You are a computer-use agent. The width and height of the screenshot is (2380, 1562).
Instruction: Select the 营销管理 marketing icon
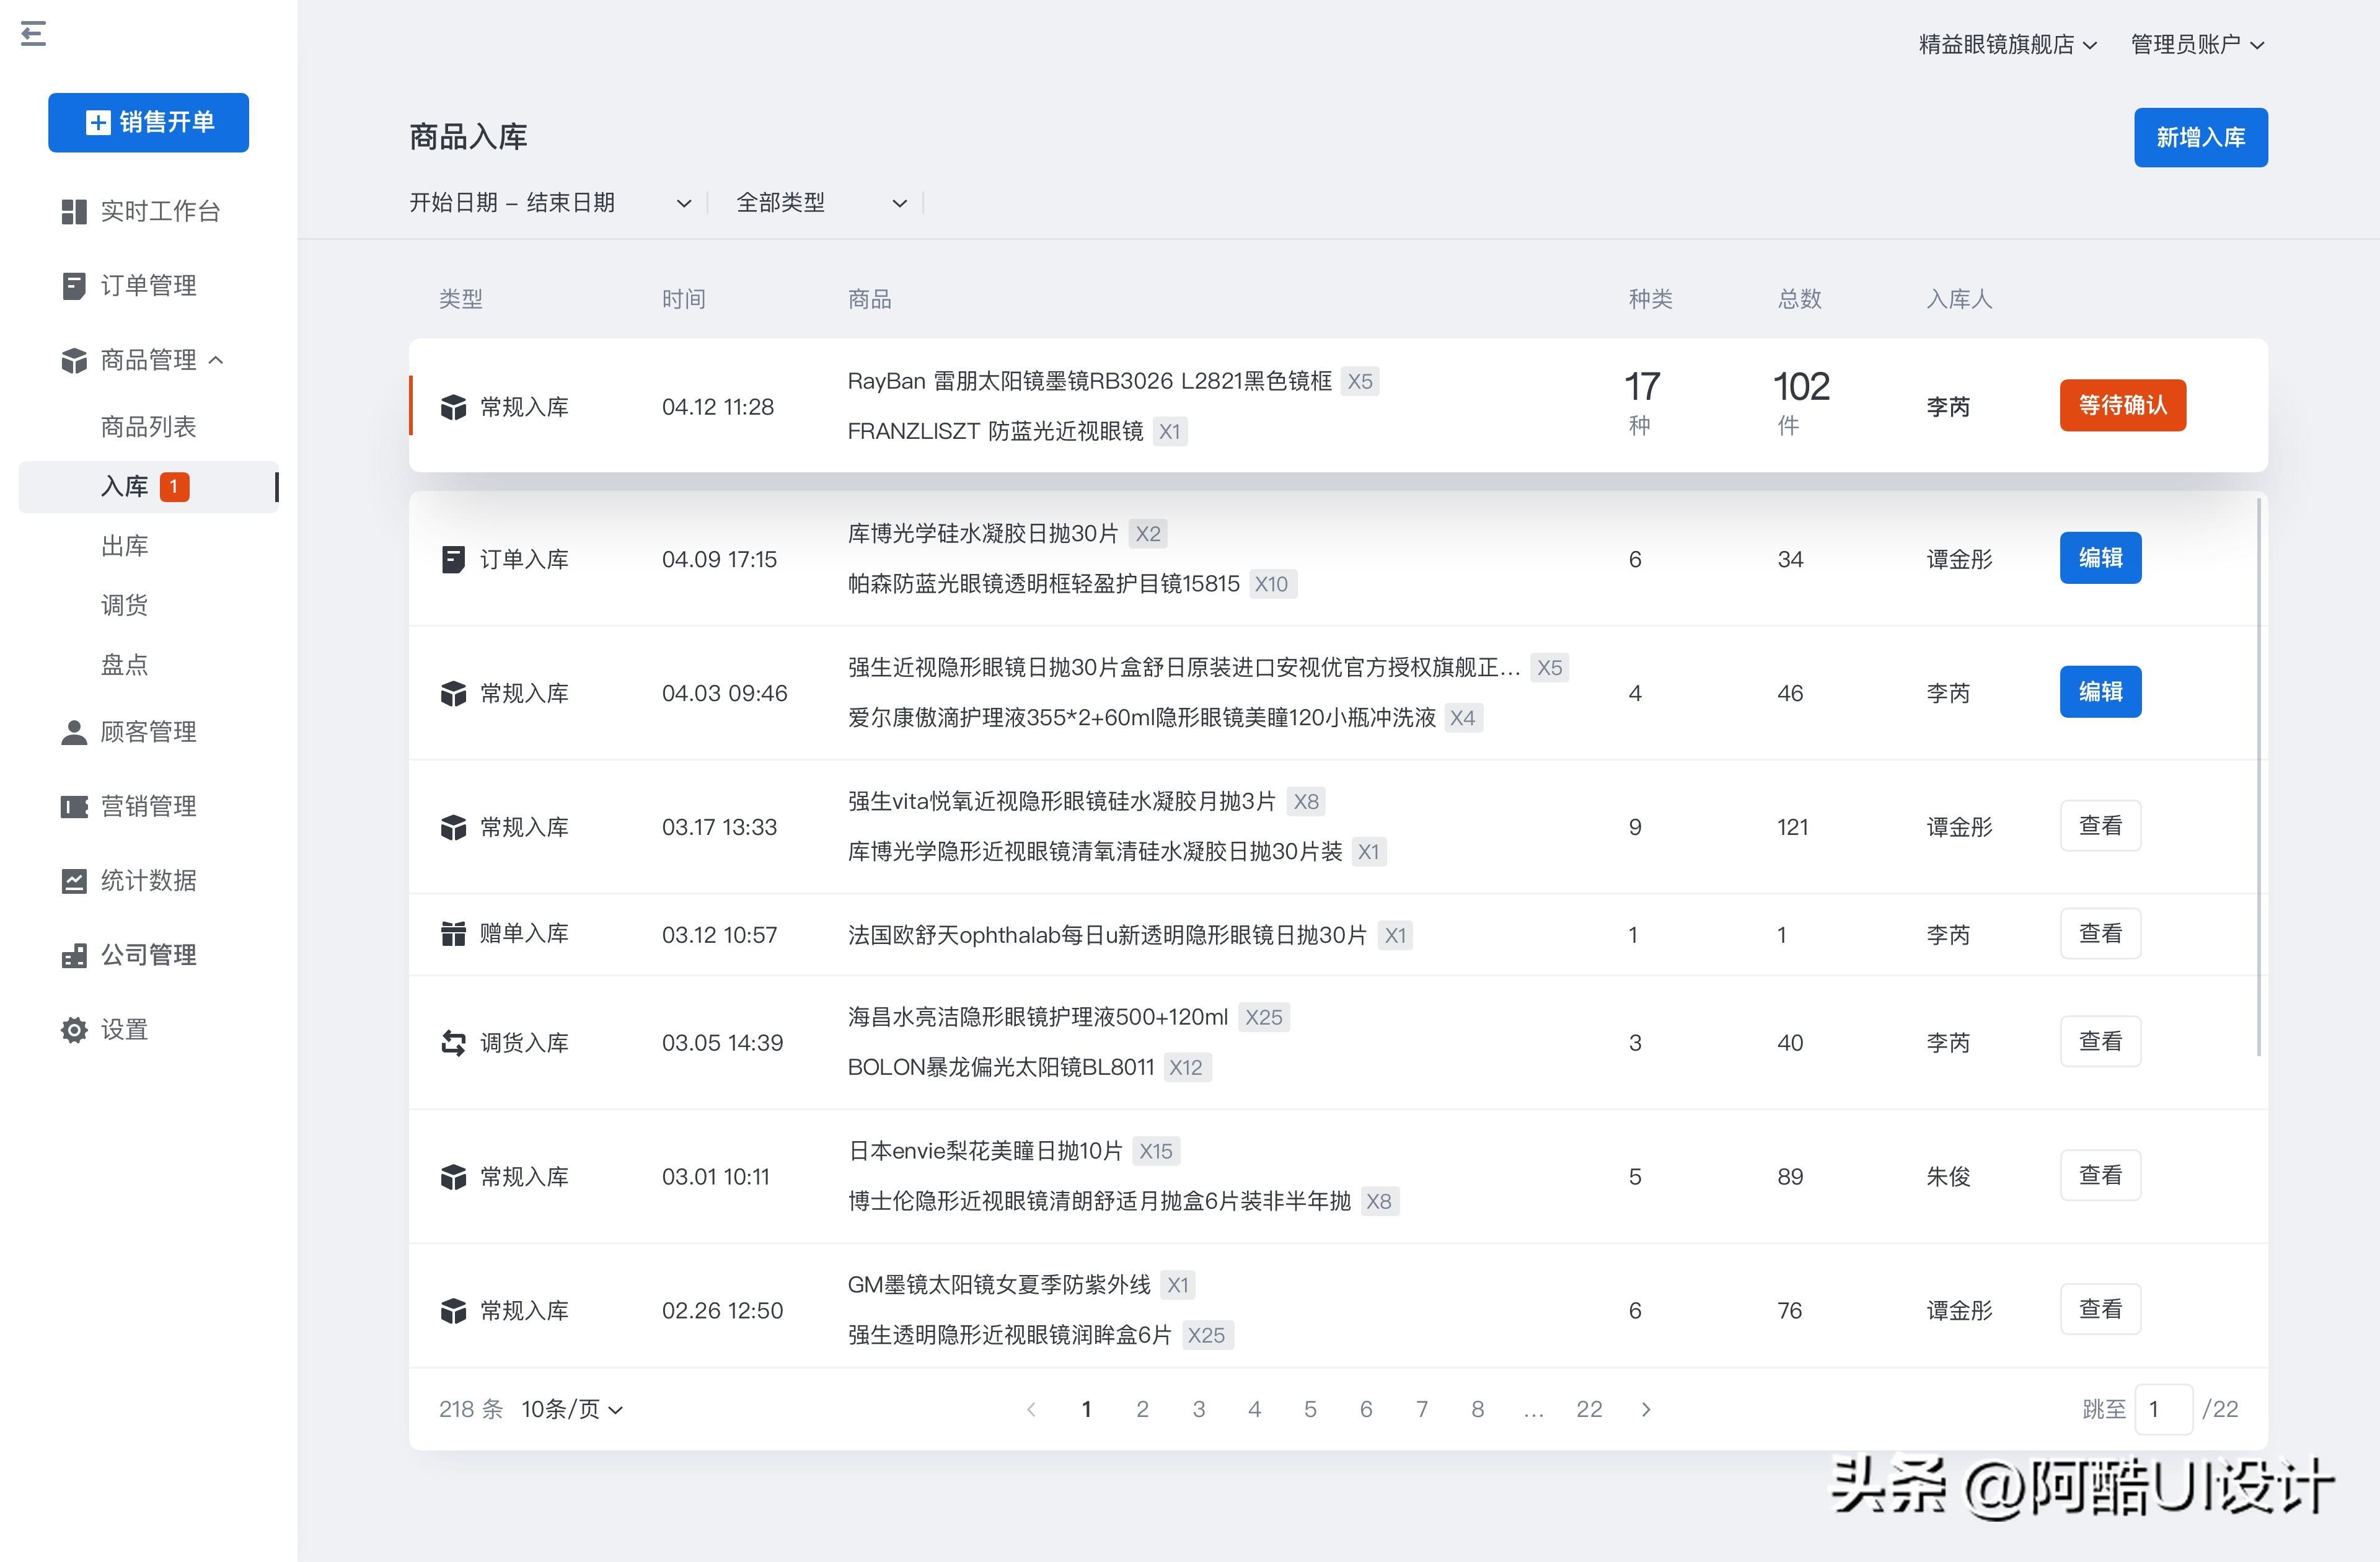coord(74,806)
